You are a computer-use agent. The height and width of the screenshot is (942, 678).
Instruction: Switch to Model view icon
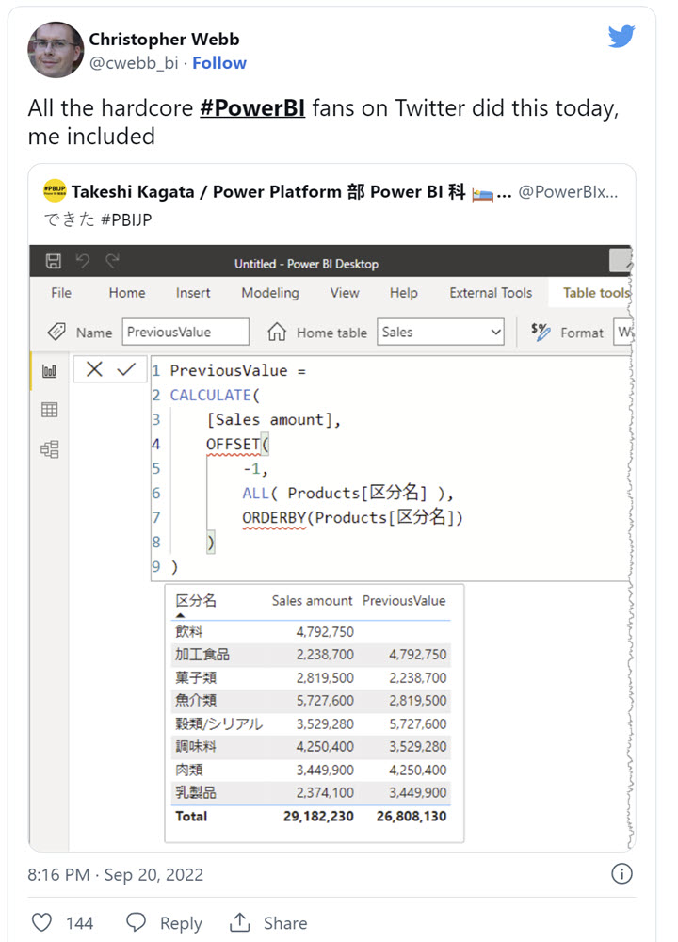(49, 449)
